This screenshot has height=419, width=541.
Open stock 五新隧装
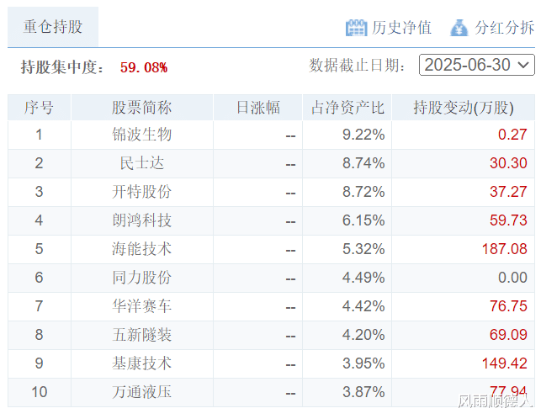(x=142, y=335)
